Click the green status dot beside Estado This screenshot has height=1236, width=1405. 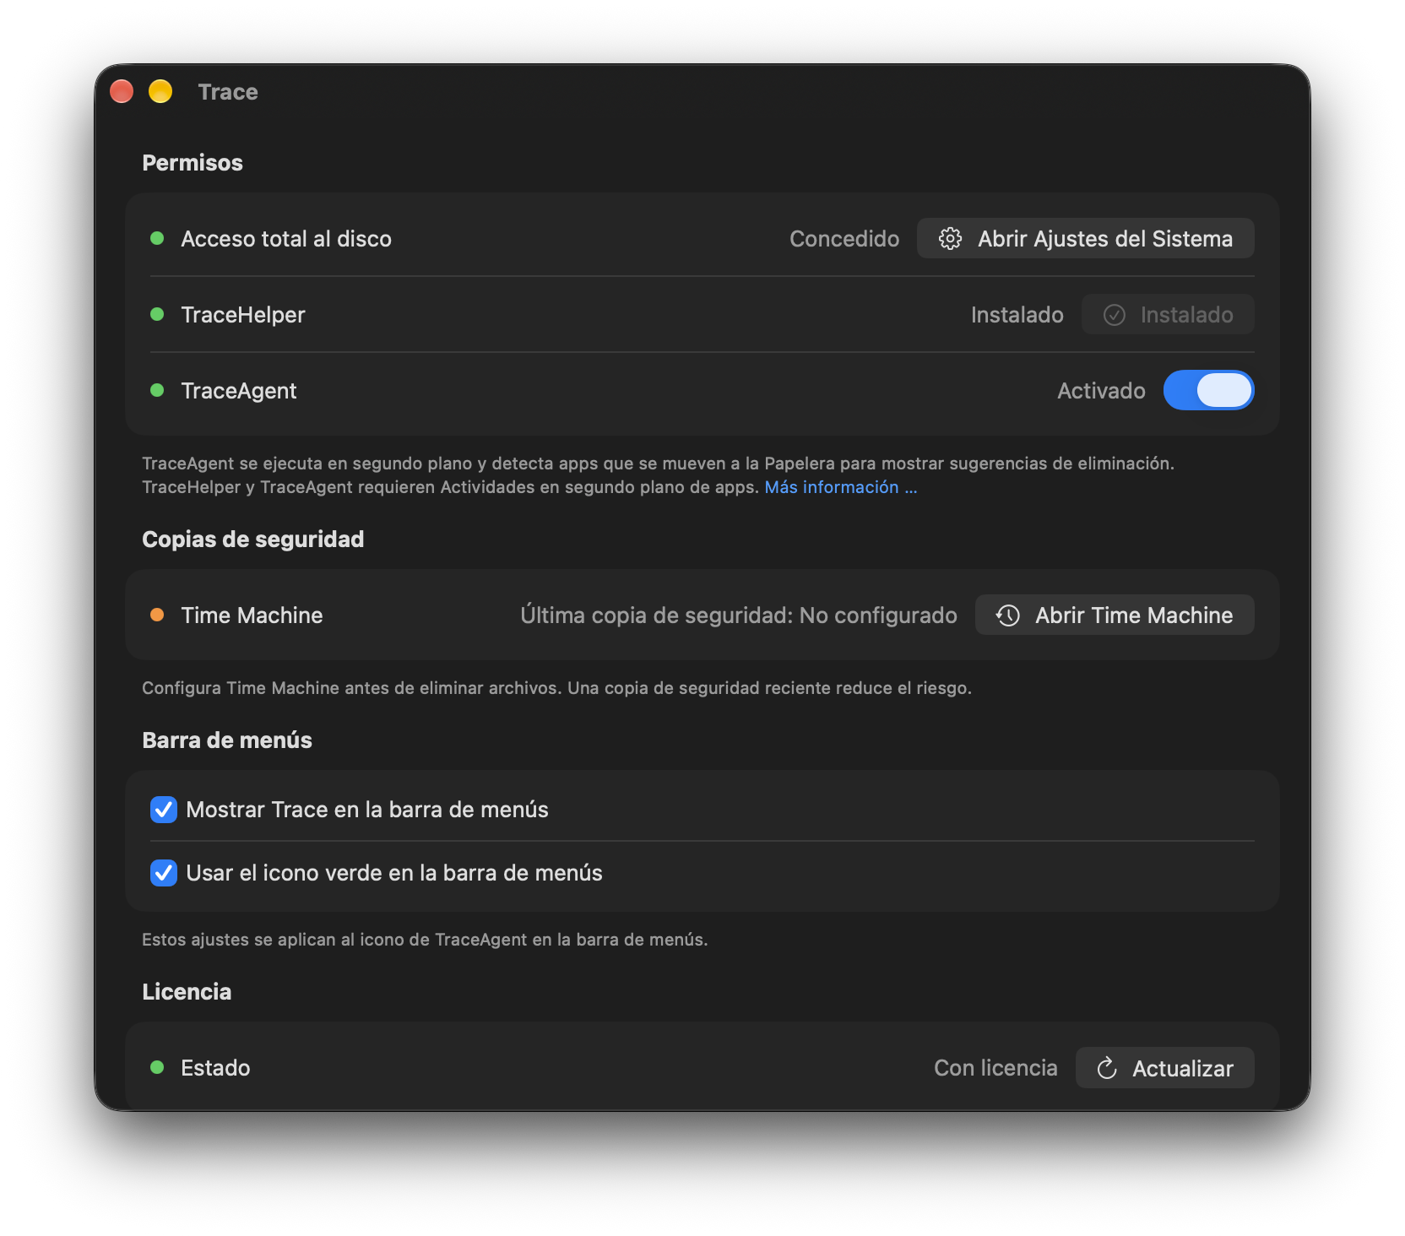157,1068
